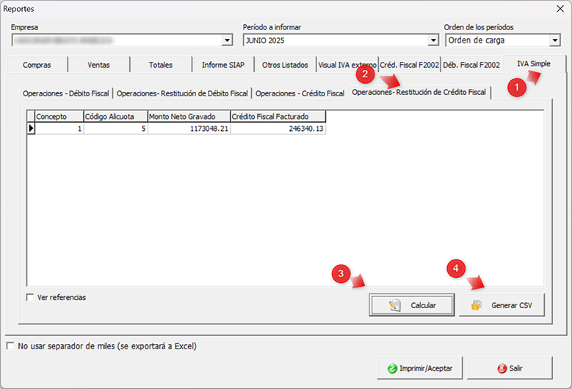This screenshot has width=572, height=389.
Task: Expand the Empresa dropdown
Action: pyautogui.click(x=227, y=40)
